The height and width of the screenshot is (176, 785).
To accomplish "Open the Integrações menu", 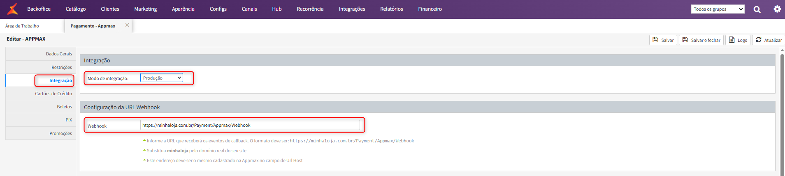I will (352, 9).
